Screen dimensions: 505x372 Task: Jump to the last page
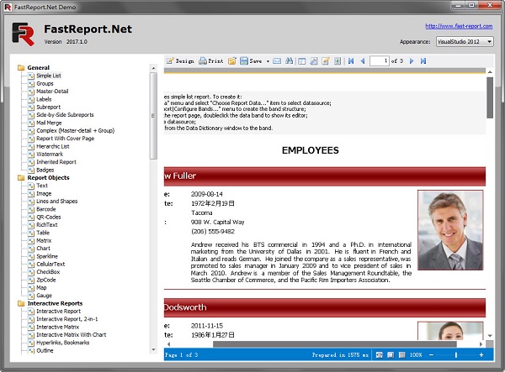pos(423,61)
